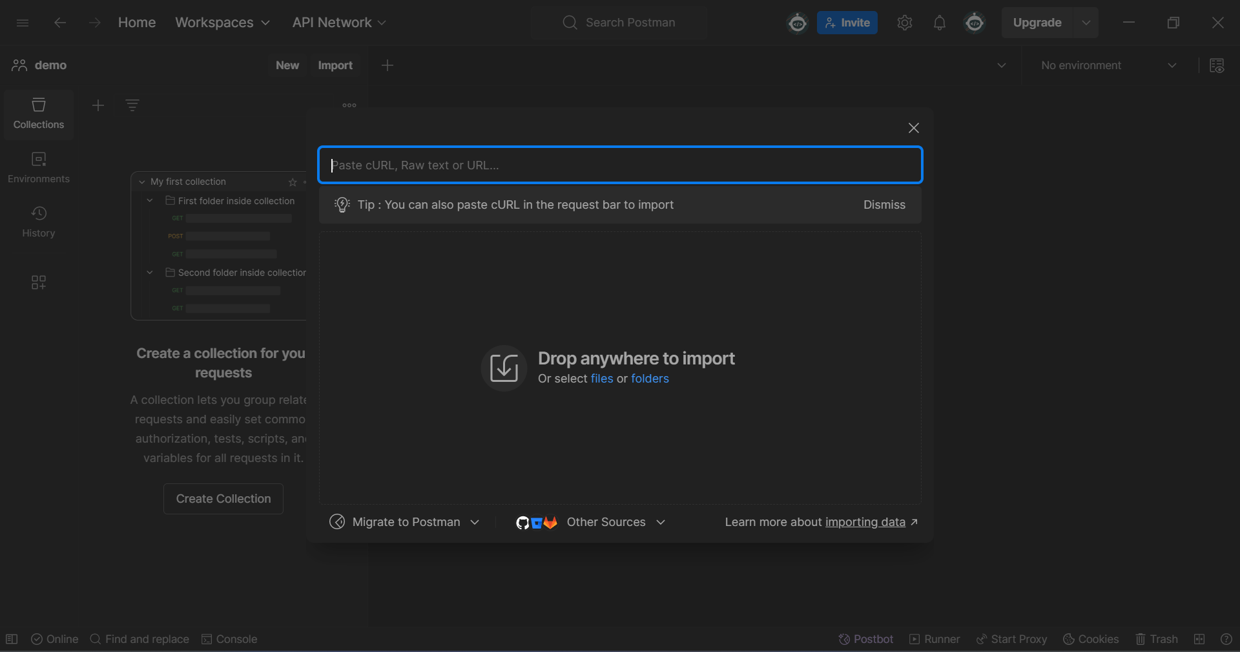Open the API Network menu

tap(339, 23)
